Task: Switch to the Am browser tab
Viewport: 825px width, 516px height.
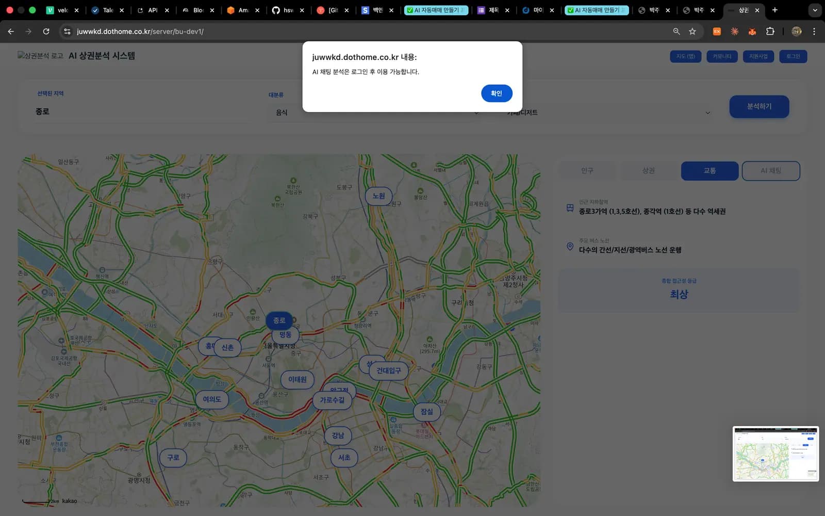Action: [242, 10]
